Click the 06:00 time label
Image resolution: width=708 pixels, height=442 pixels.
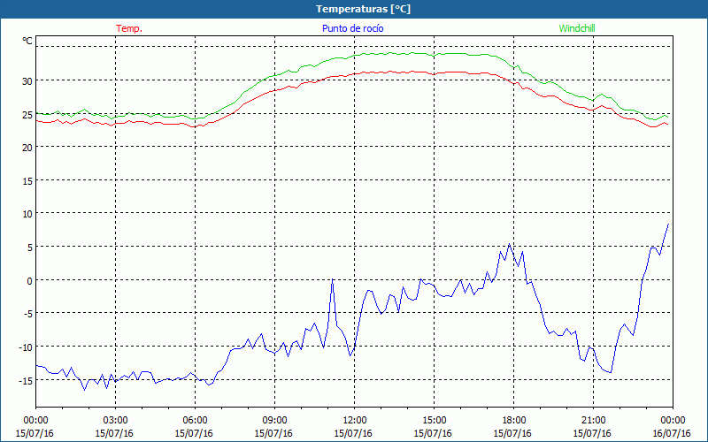coord(195,421)
